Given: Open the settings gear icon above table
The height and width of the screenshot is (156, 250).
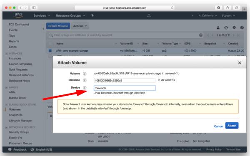Looking at the screenshot, I should click(234, 27).
